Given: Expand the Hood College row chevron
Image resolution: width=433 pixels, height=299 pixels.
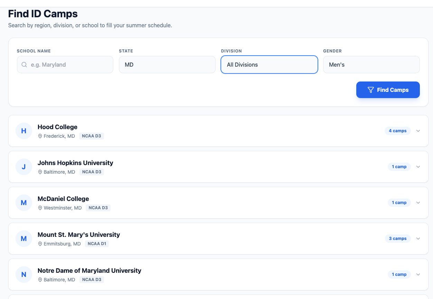Looking at the screenshot, I should pos(418,131).
